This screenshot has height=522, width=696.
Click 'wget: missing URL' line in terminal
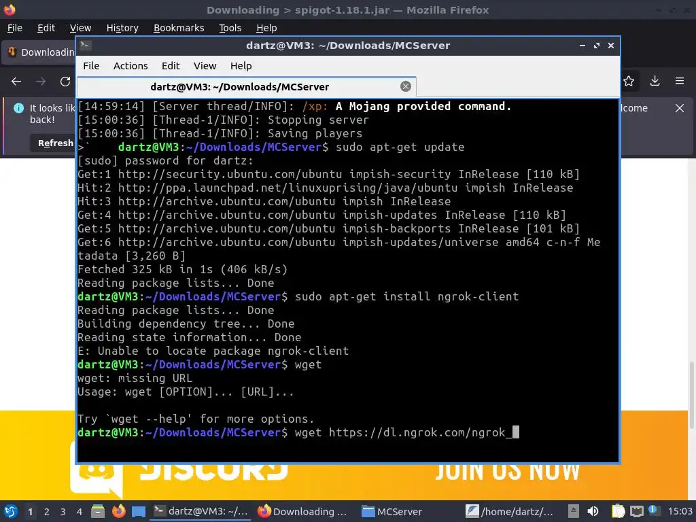[135, 378]
